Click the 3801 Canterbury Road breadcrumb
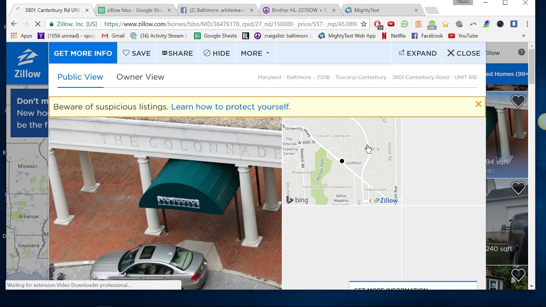Viewport: 546px width, 307px height. 420,77
